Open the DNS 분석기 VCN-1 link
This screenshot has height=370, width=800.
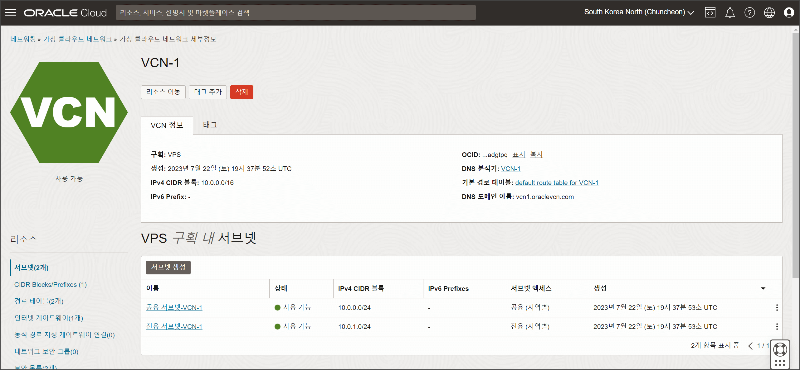pyautogui.click(x=511, y=169)
